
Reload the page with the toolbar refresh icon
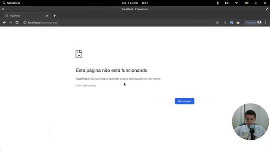tap(17, 23)
